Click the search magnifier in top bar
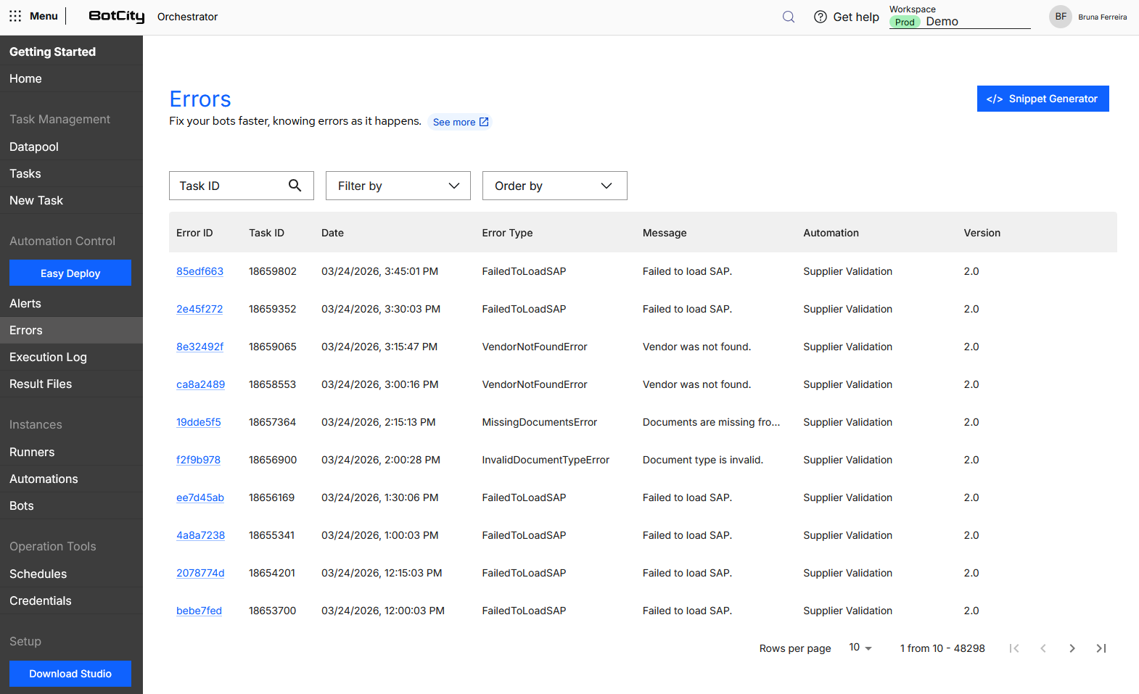The width and height of the screenshot is (1139, 694). (x=789, y=17)
